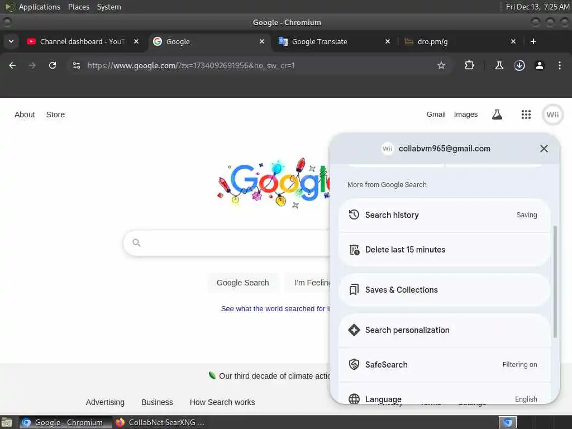572x429 pixels.
Task: Click the SafeSearch shield icon
Action: coord(354,364)
